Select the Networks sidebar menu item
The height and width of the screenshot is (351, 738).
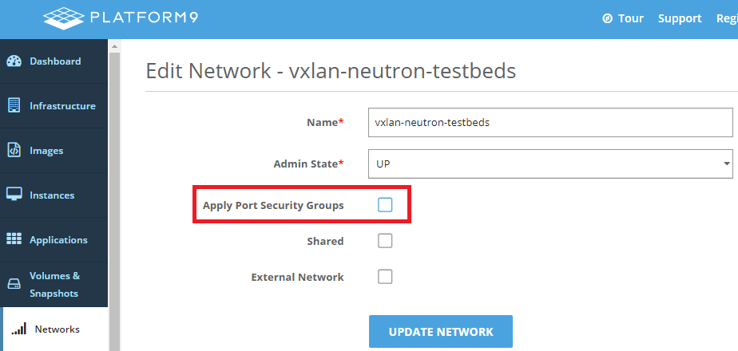coord(56,329)
